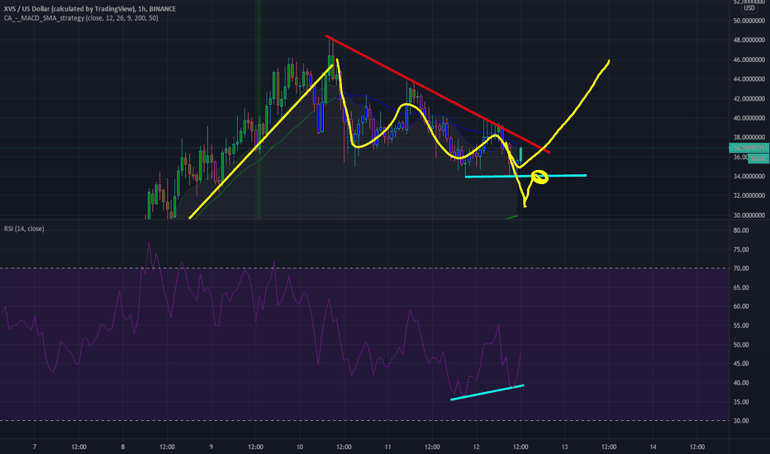Click the 34.0000000 price axis label
Viewport: 770px width, 454px height.
click(x=749, y=176)
